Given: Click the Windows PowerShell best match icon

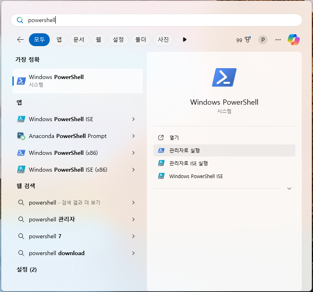Looking at the screenshot, I should [x=21, y=81].
